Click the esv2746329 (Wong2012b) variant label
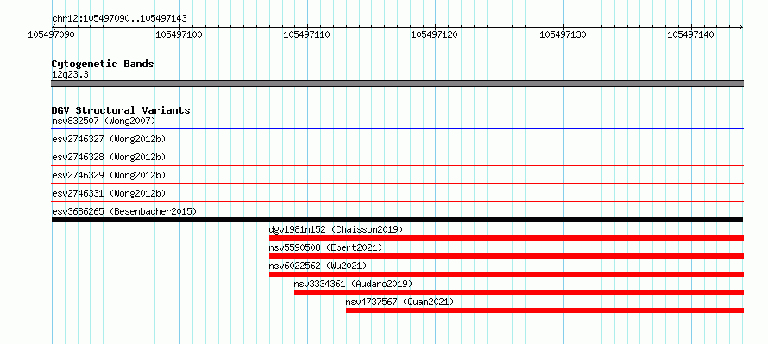Image resolution: width=768 pixels, height=344 pixels. [x=109, y=175]
